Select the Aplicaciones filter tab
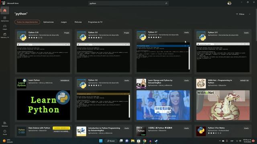257x144 pixels. click(49, 22)
